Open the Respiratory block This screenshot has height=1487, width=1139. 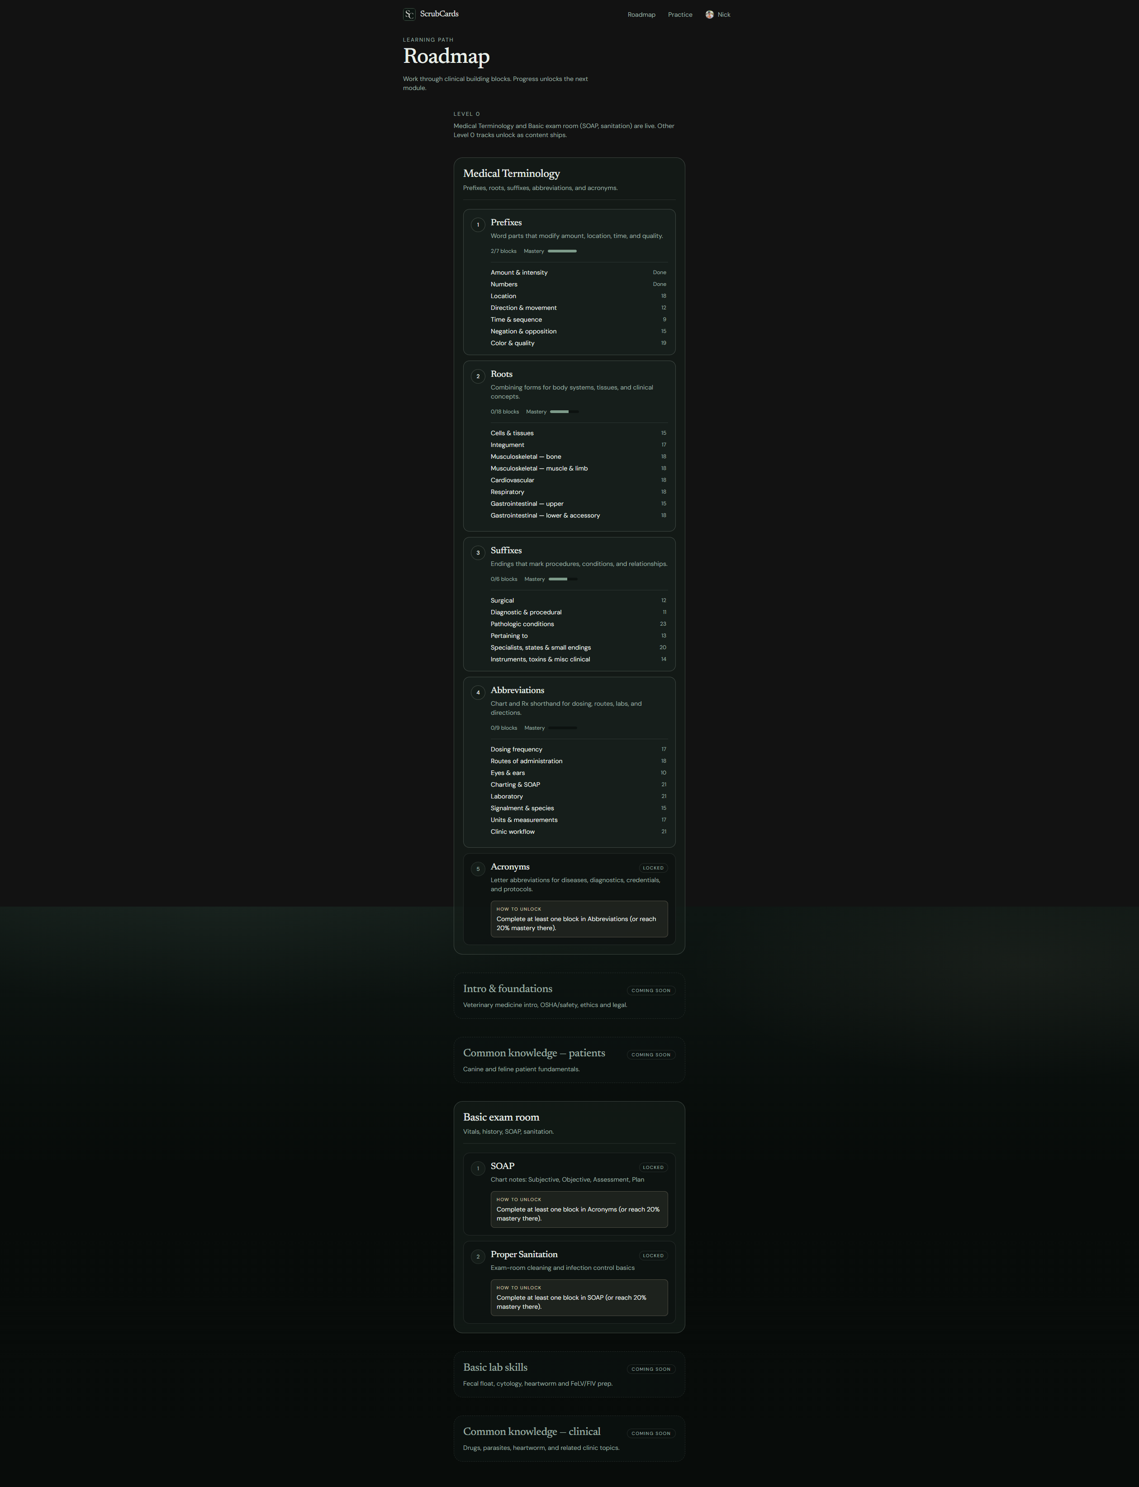click(x=578, y=492)
